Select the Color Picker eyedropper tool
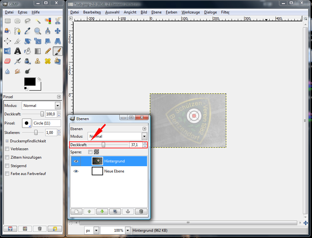 [x=27, y=31]
